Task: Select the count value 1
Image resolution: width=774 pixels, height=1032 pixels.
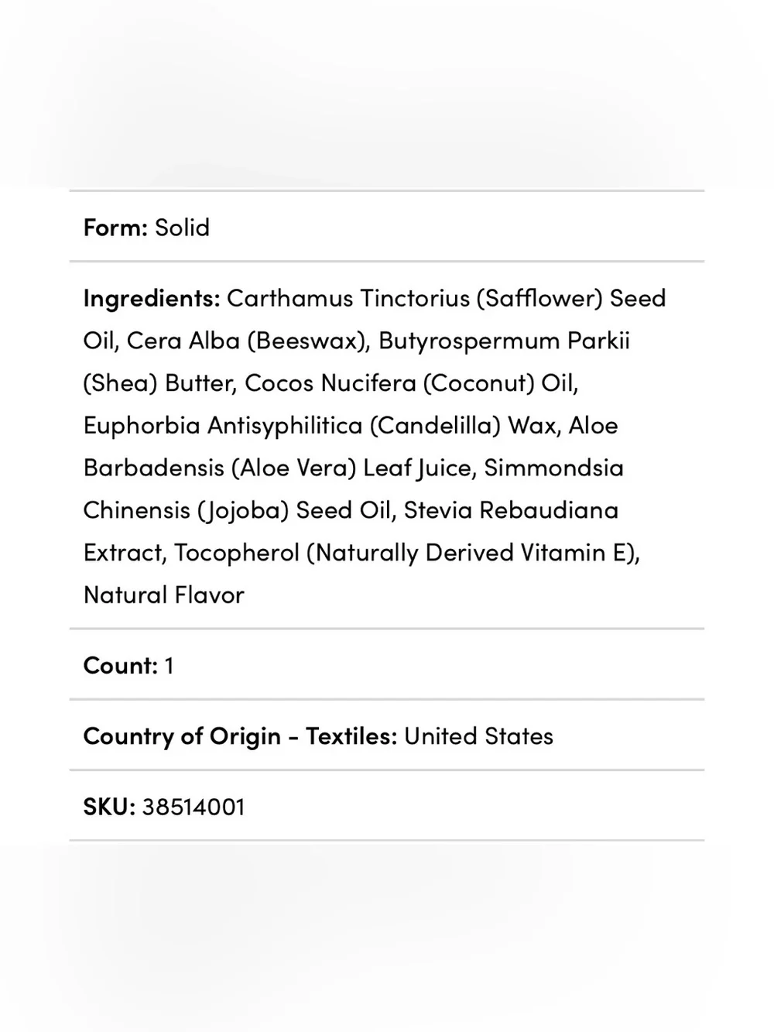Action: click(x=170, y=665)
